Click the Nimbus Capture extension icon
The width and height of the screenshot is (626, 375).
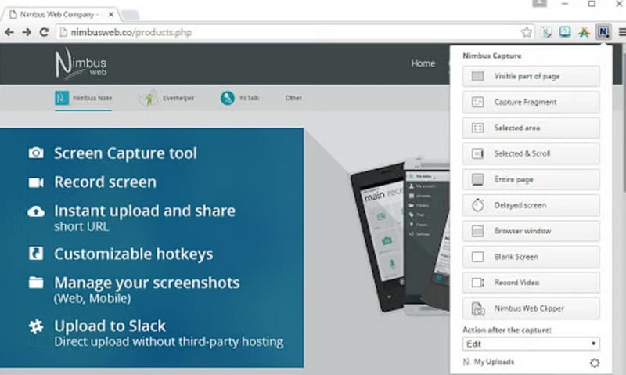pyautogui.click(x=603, y=32)
